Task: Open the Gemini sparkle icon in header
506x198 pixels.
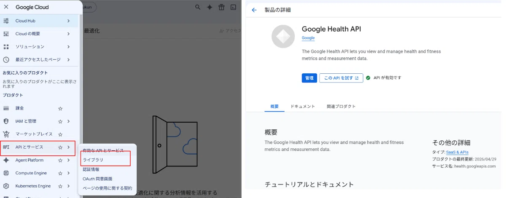Action: point(210,7)
